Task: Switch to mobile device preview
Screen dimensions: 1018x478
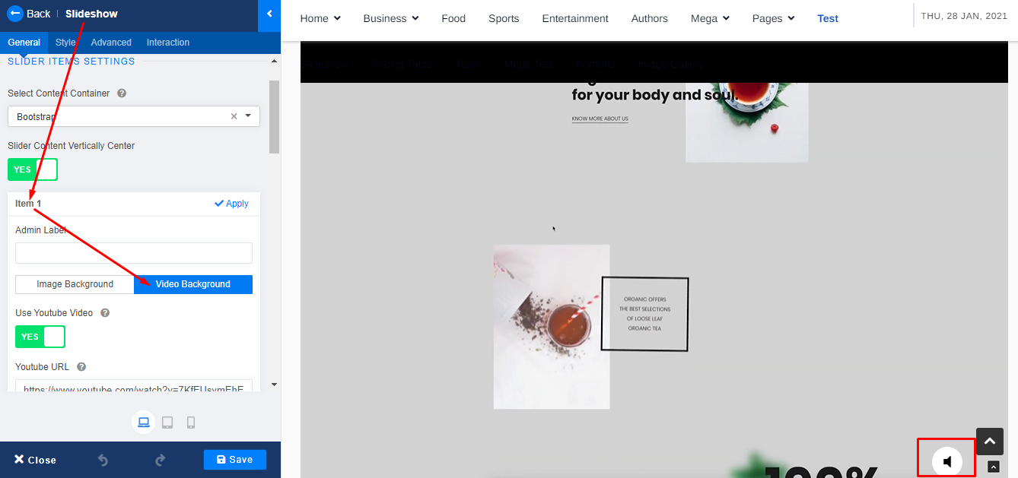Action: click(x=191, y=423)
